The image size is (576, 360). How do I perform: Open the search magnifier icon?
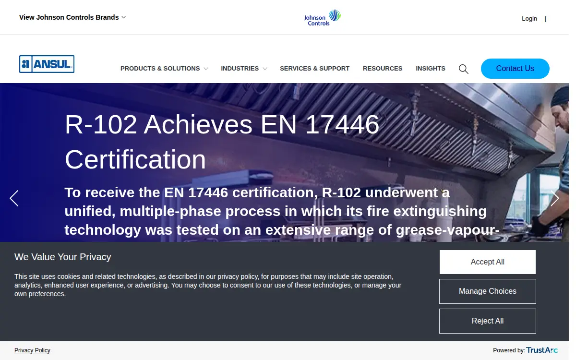click(463, 69)
